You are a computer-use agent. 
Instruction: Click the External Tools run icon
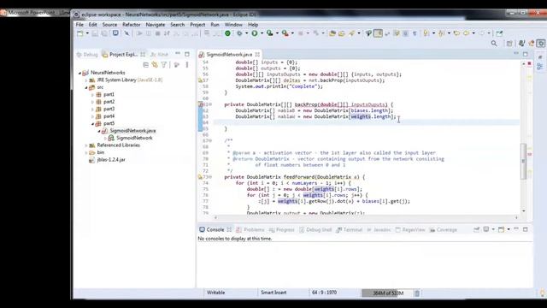pos(285,33)
